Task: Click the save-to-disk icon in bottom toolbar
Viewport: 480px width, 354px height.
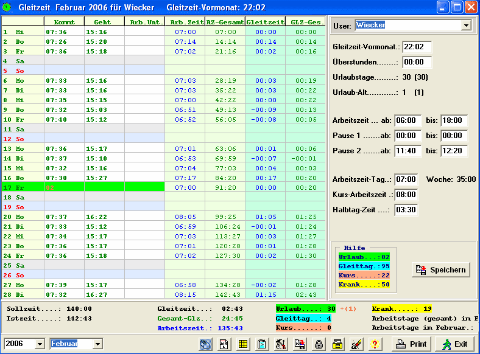Action: click(300, 344)
